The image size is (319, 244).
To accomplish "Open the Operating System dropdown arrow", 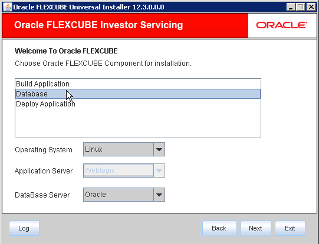I will (x=159, y=149).
